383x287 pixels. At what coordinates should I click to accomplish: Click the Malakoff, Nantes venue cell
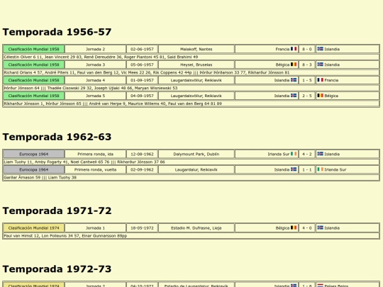pos(196,49)
